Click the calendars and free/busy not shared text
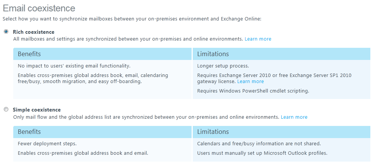 click(x=259, y=143)
